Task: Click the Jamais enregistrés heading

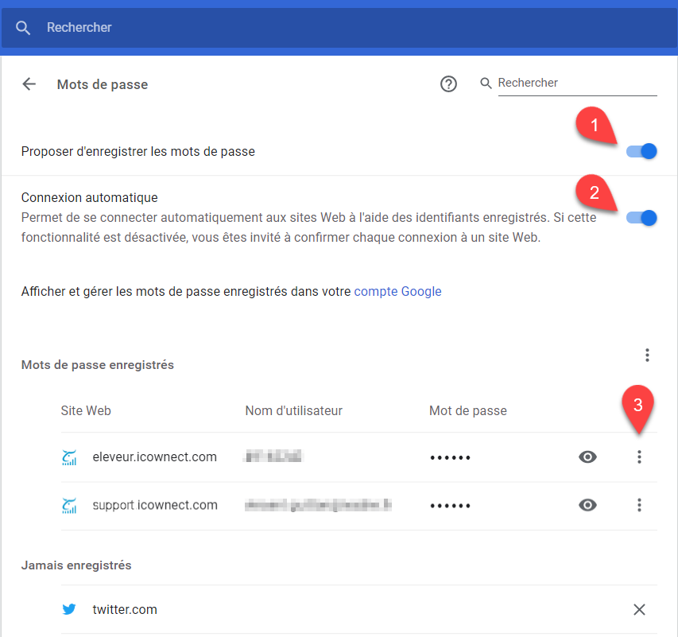Action: tap(76, 565)
